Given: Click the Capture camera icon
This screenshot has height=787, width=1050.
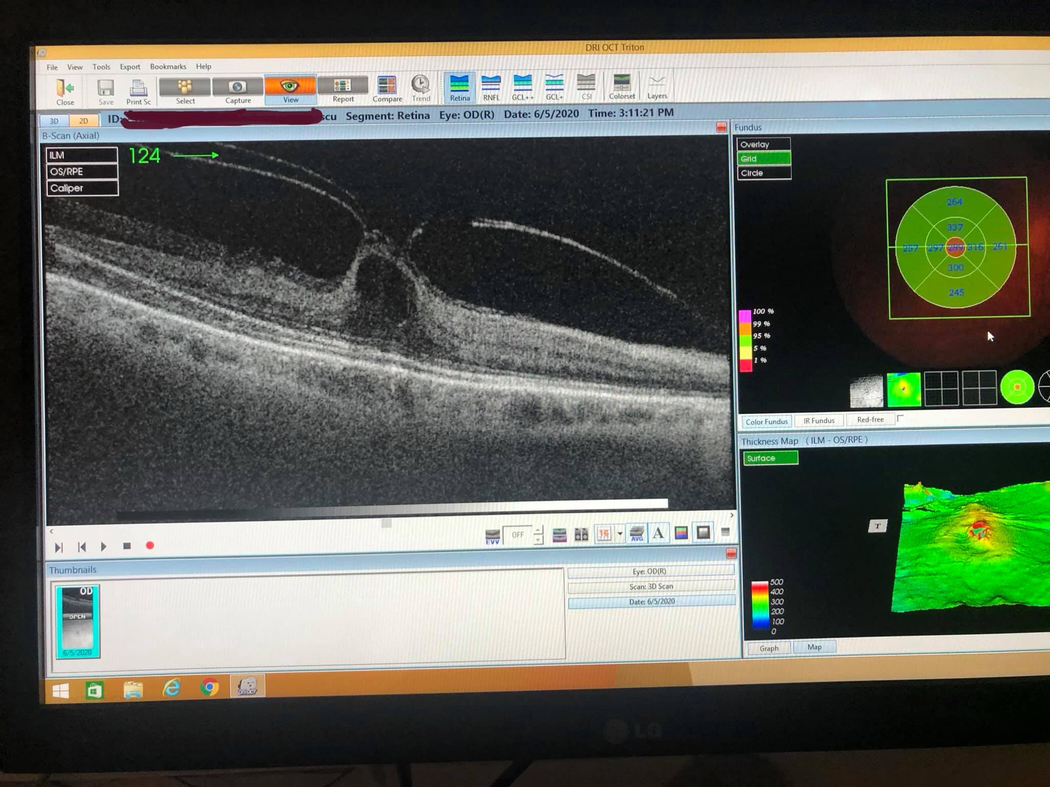Looking at the screenshot, I should click(237, 87).
